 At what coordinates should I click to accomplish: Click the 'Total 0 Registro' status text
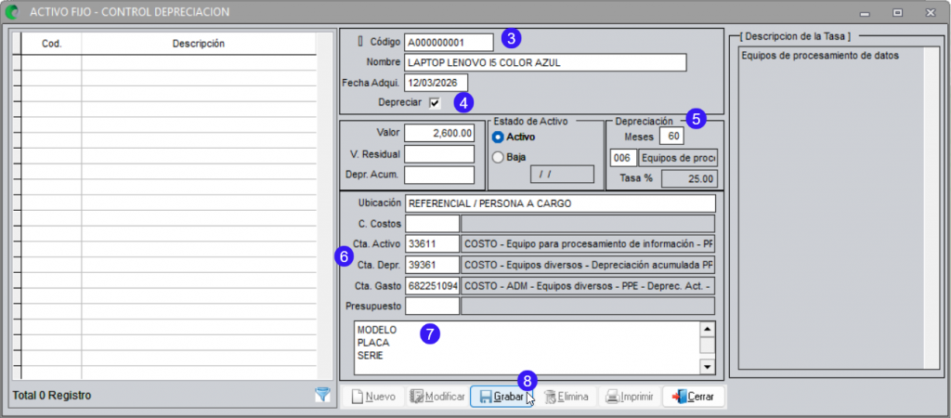[52, 396]
